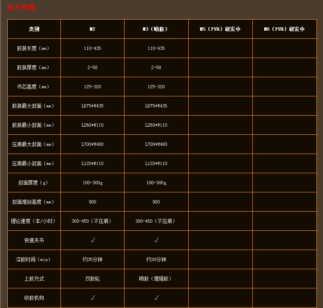Click the 胶装厚度（mm）row label
Image resolution: width=323 pixels, height=308 pixels.
point(33,67)
